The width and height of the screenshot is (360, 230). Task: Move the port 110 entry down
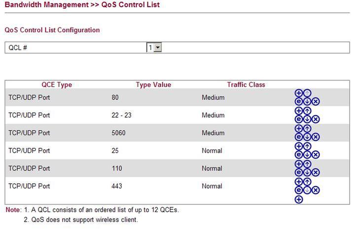pos(307,172)
